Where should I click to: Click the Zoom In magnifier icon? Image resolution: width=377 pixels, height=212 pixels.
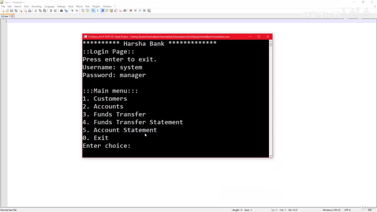pyautogui.click(x=72, y=11)
